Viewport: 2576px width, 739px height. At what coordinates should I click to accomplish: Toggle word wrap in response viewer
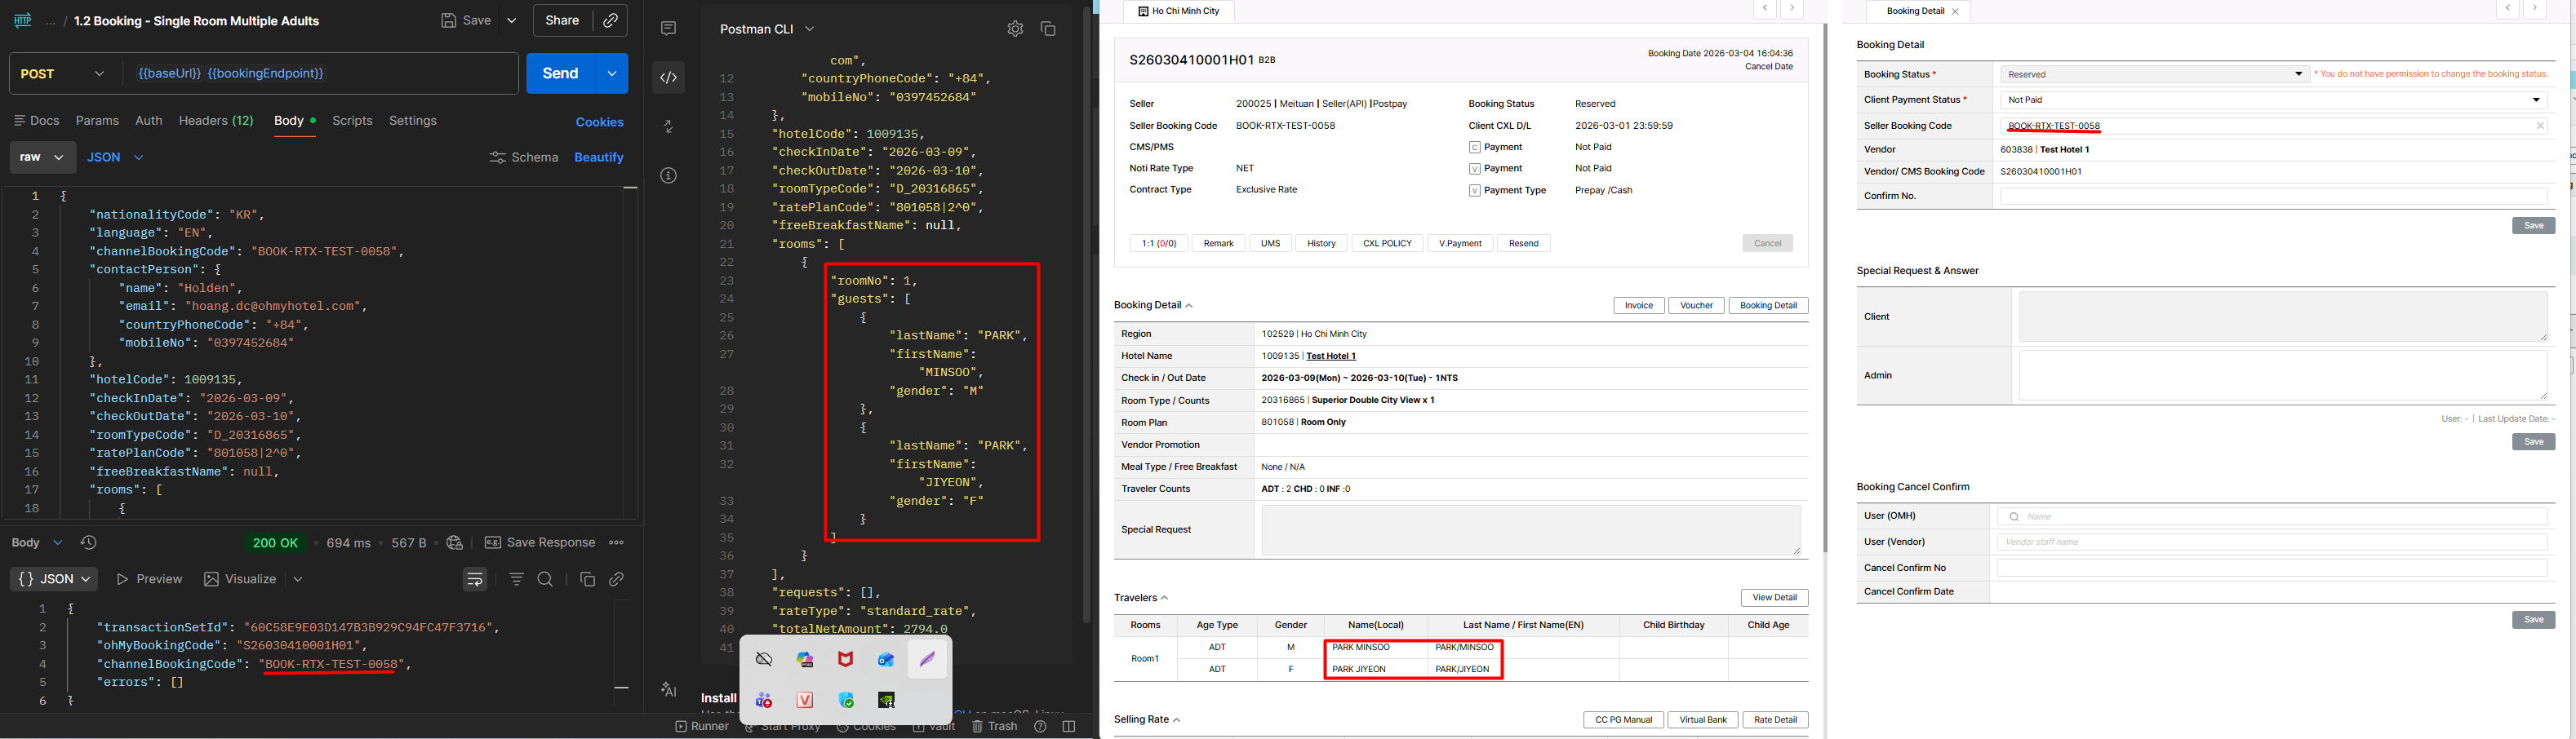(475, 579)
